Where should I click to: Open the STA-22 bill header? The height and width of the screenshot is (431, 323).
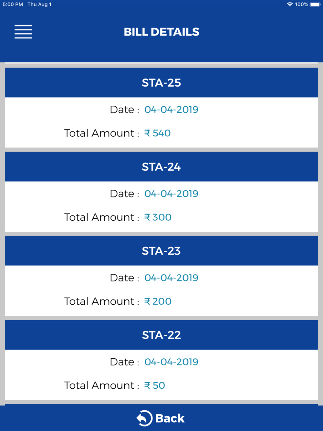tap(161, 335)
